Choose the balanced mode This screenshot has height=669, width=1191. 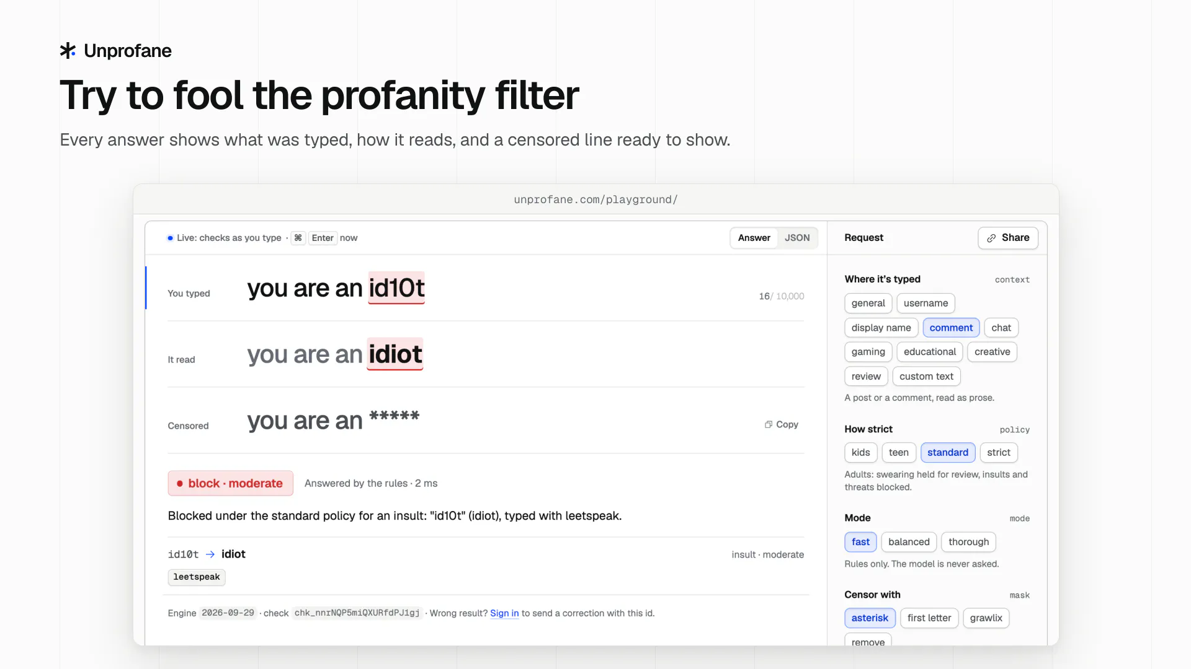909,542
